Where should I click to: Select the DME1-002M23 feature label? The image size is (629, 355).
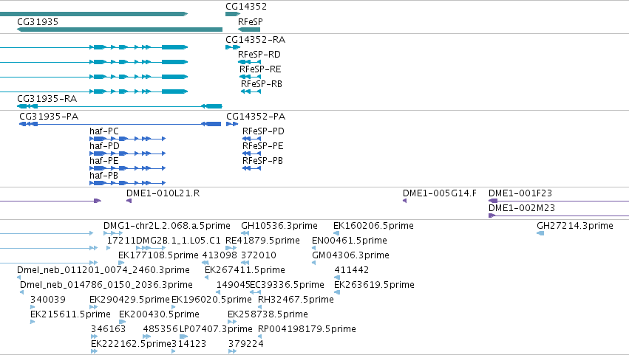pyautogui.click(x=522, y=208)
